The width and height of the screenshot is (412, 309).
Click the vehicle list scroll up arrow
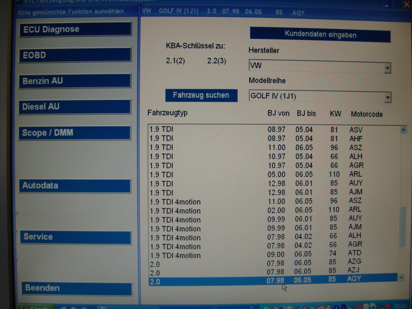point(404,130)
